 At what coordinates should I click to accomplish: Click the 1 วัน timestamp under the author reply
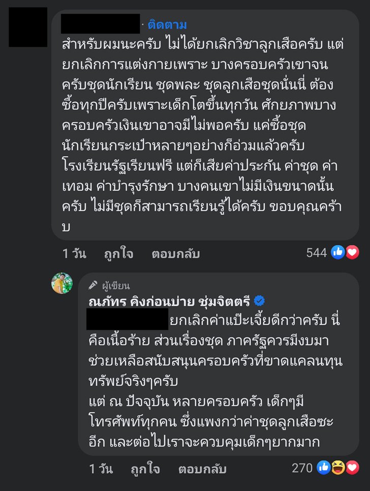pos(101,469)
